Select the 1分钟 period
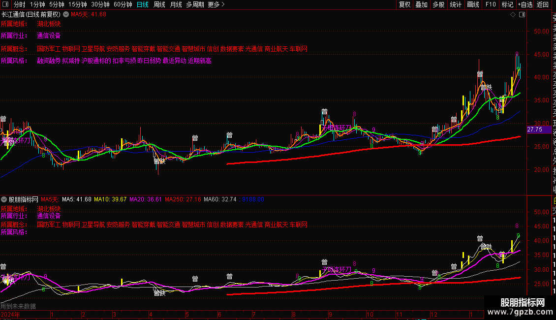This screenshot has height=320, width=556. pos(37,4)
